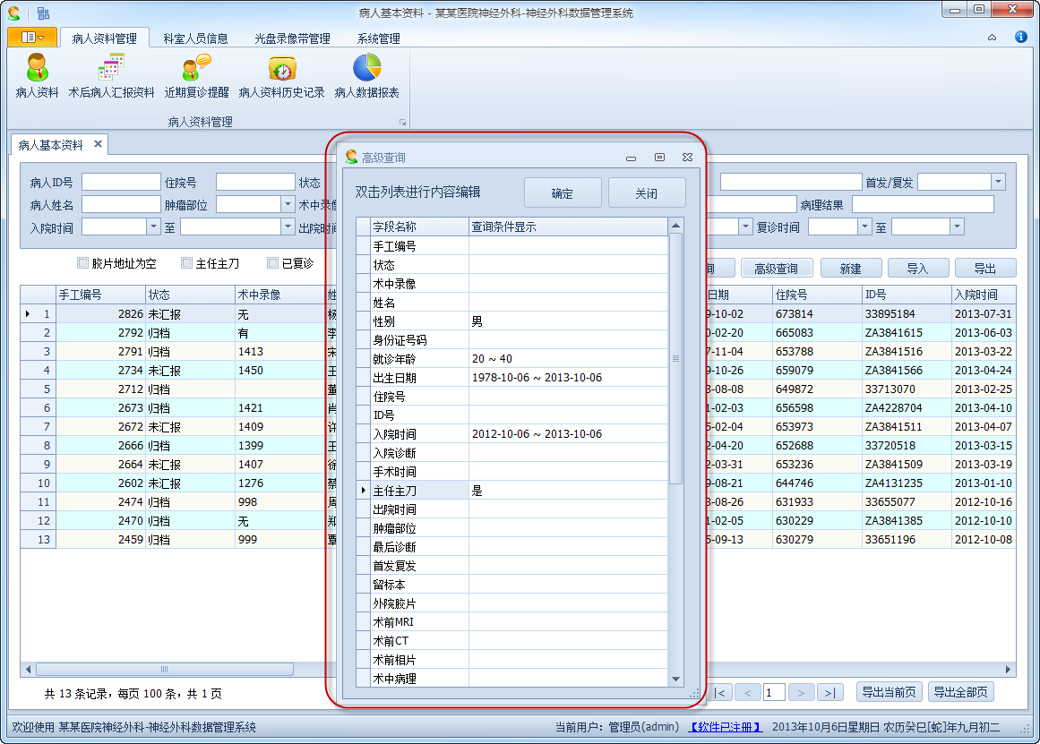This screenshot has height=744, width=1040.
Task: Expand the 首发/复发 dropdown
Action: 998,183
